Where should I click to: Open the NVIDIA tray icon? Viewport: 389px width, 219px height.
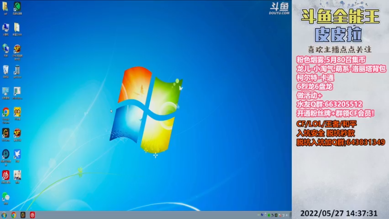coord(276,215)
